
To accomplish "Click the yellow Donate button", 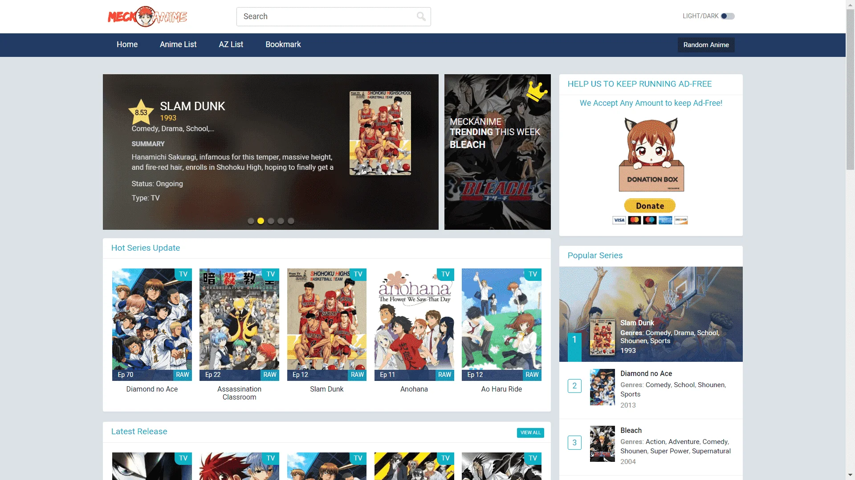I will tap(650, 206).
